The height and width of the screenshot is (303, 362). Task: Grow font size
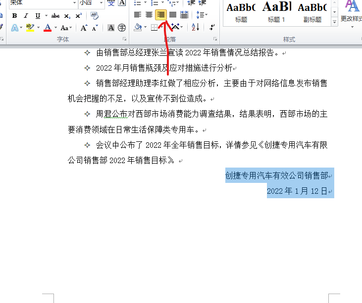[x=84, y=28]
